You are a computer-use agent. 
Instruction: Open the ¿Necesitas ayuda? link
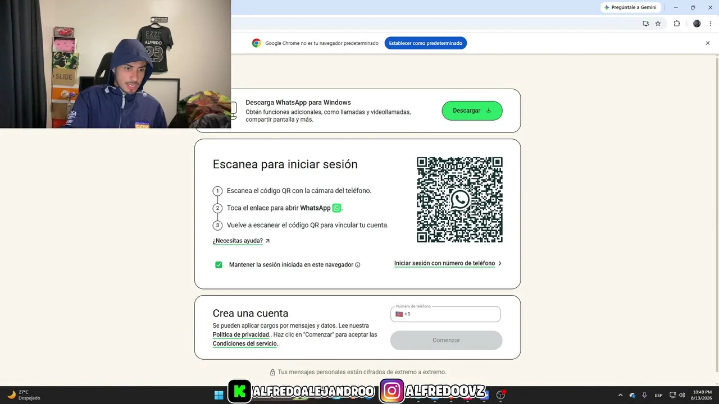241,241
